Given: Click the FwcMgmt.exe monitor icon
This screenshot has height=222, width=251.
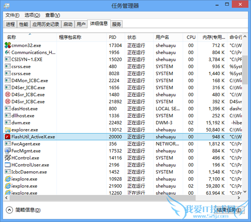Looking at the screenshot, I should coord(7,151).
